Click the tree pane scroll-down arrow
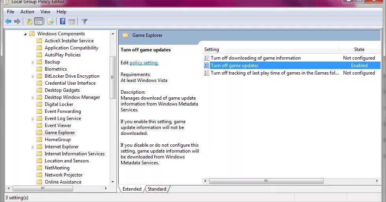 click(x=113, y=182)
